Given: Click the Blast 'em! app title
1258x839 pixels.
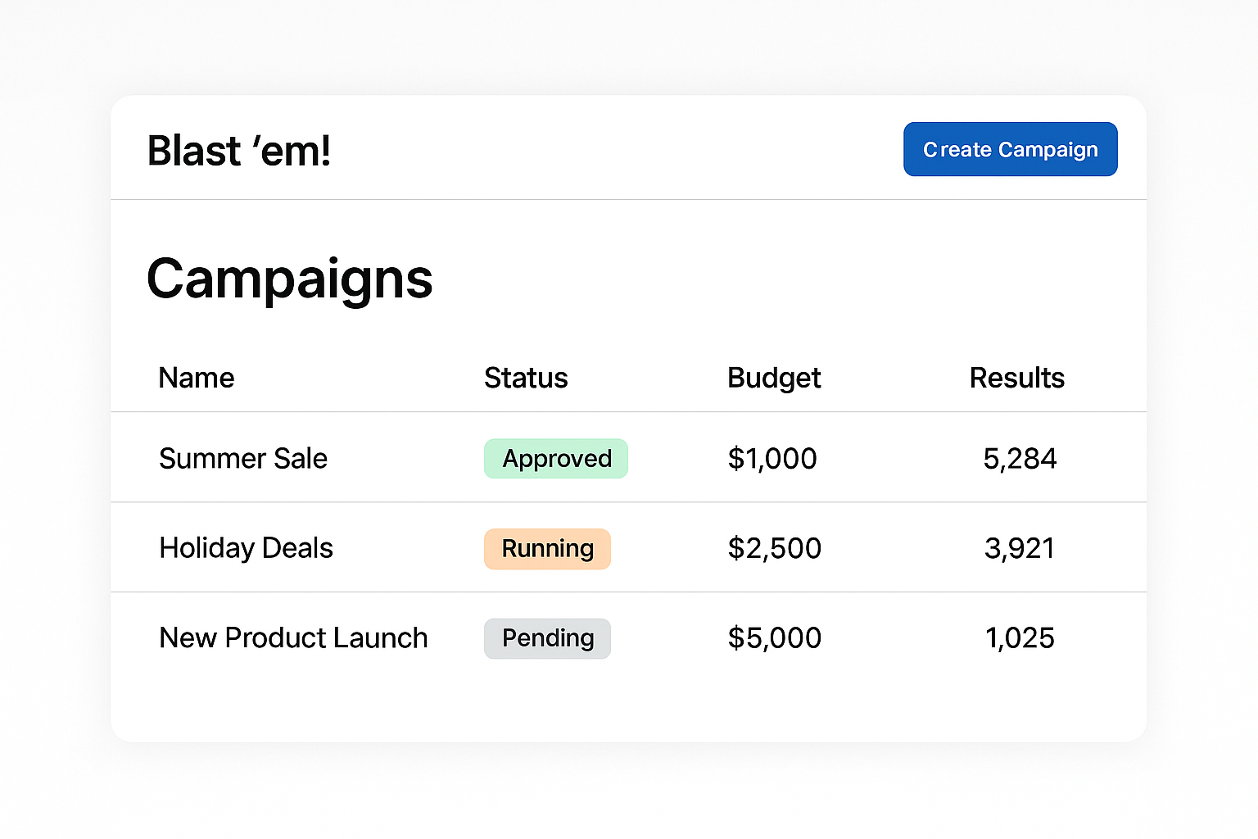Looking at the screenshot, I should click(x=238, y=151).
